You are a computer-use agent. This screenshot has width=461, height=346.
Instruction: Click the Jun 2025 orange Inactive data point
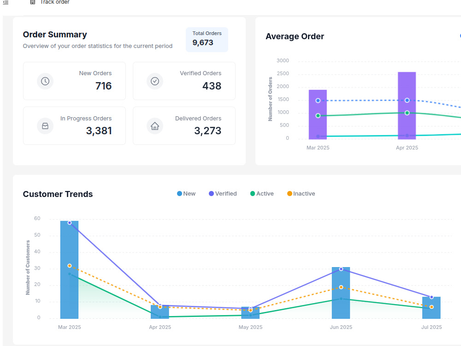(x=341, y=287)
